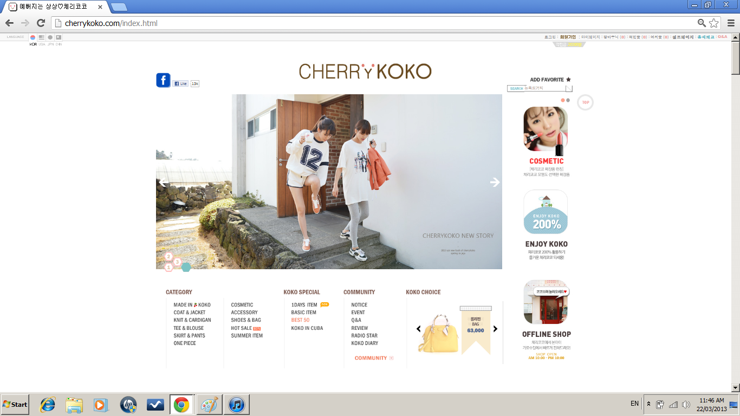Click the COSMETIC lipstick promo icon
740x416 pixels.
click(546, 131)
